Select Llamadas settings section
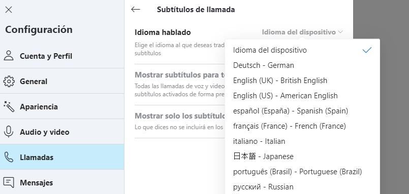409x194 pixels. pyautogui.click(x=62, y=157)
